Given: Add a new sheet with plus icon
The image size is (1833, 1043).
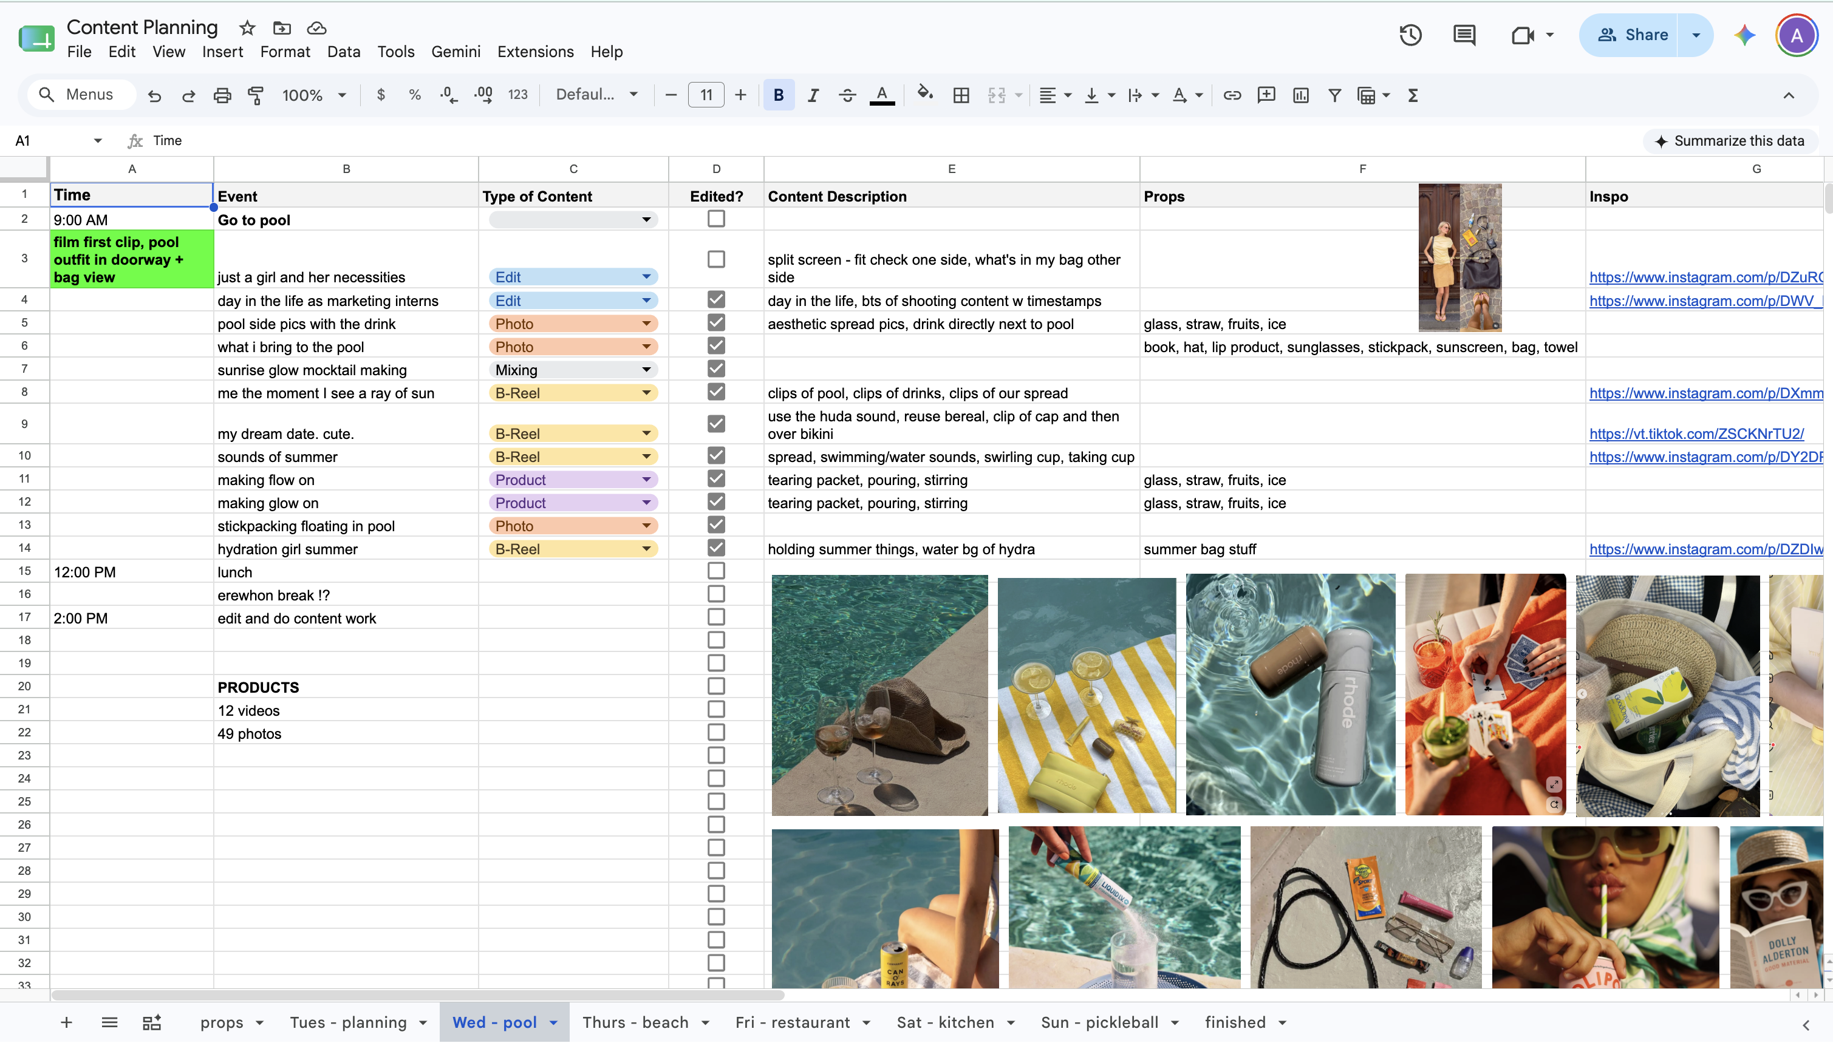Looking at the screenshot, I should tap(66, 1022).
